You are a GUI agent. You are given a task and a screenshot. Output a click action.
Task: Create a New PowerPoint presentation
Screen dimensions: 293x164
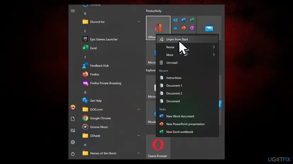(187, 124)
